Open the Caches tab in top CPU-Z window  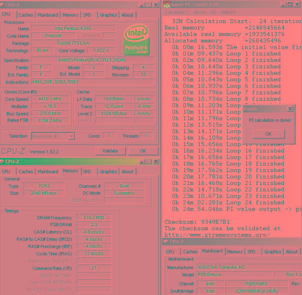click(x=26, y=15)
